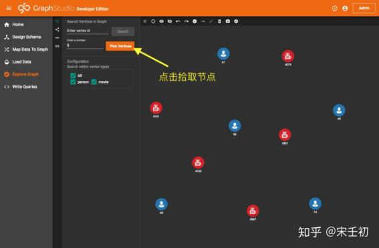
Task: Select person vertex 14
Action: coord(315,203)
